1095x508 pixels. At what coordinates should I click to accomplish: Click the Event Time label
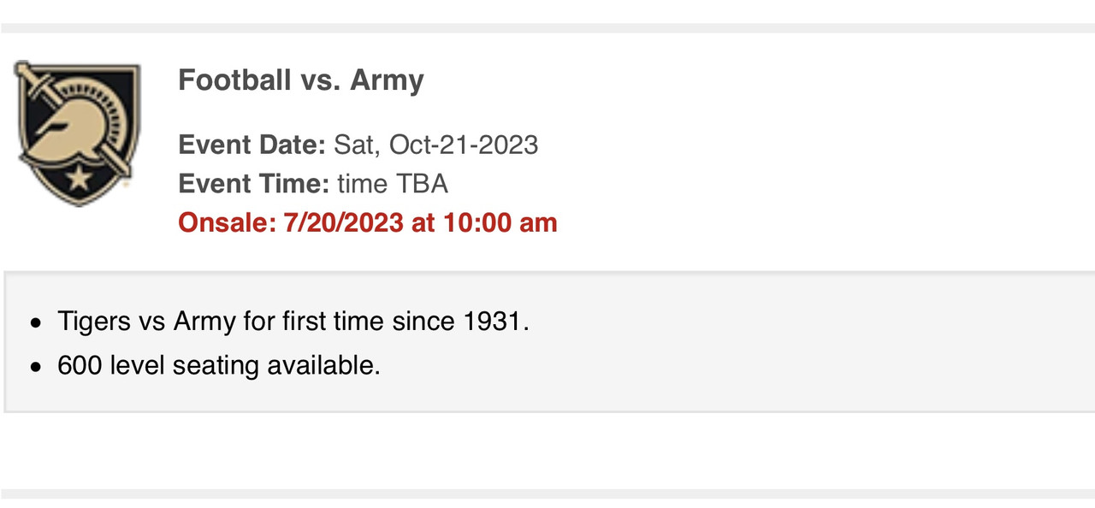point(253,183)
